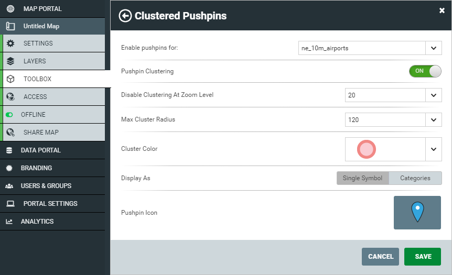Click the Analytics chart icon
The width and height of the screenshot is (452, 275).
[9, 222]
